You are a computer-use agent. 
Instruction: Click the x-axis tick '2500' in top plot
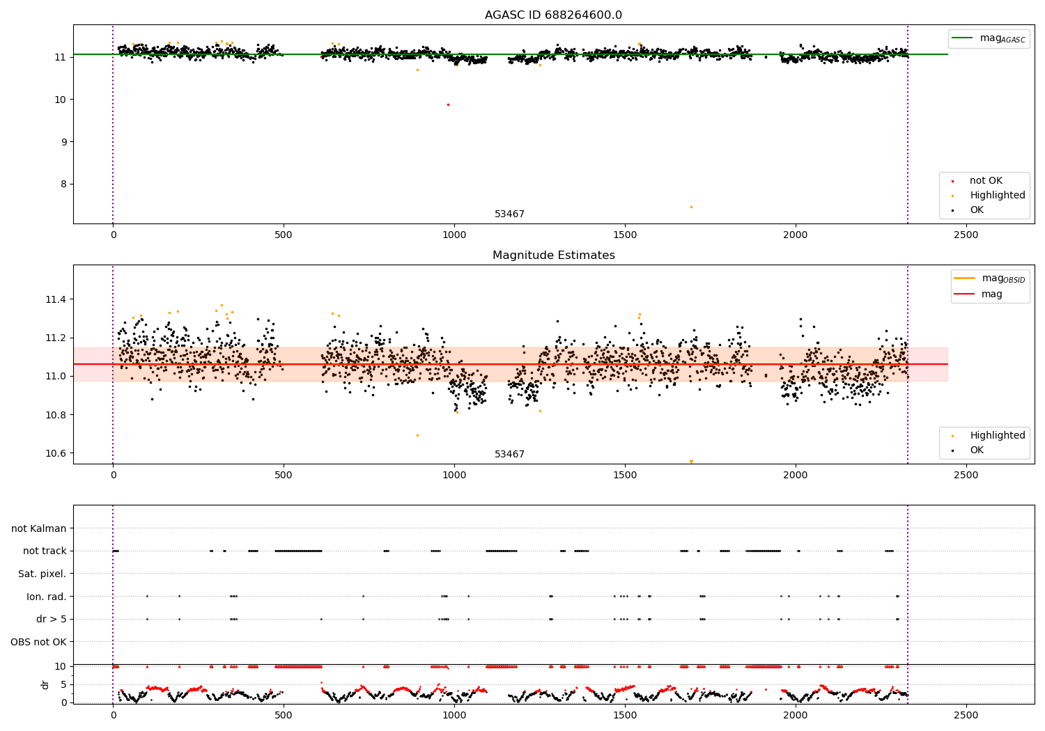(x=966, y=235)
